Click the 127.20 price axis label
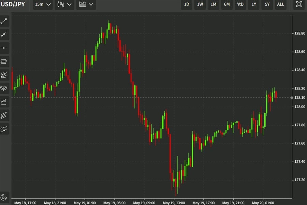Image resolution: width=307 pixels, height=205 pixels. click(300, 180)
